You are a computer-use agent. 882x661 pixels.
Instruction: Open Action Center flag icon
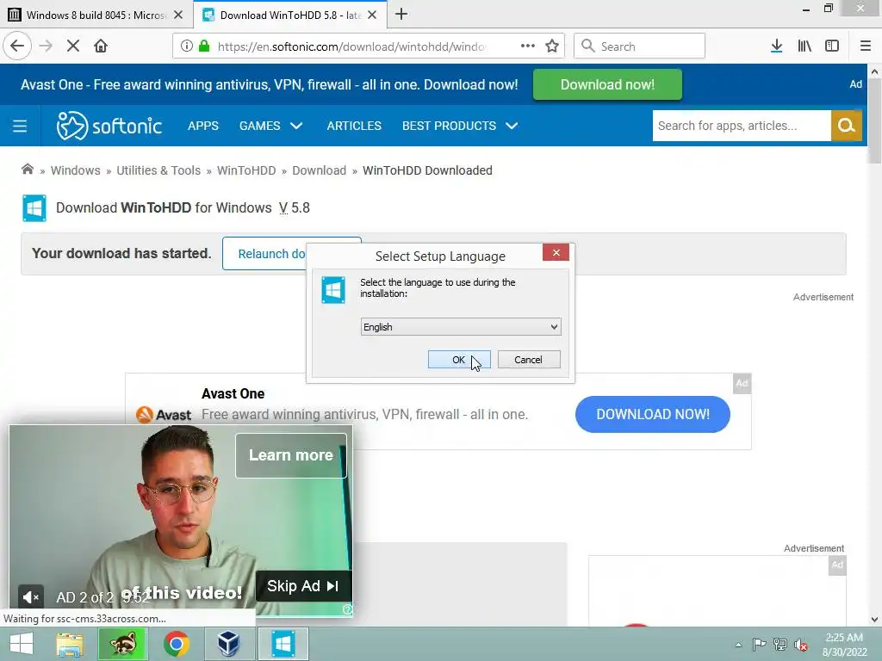759,644
